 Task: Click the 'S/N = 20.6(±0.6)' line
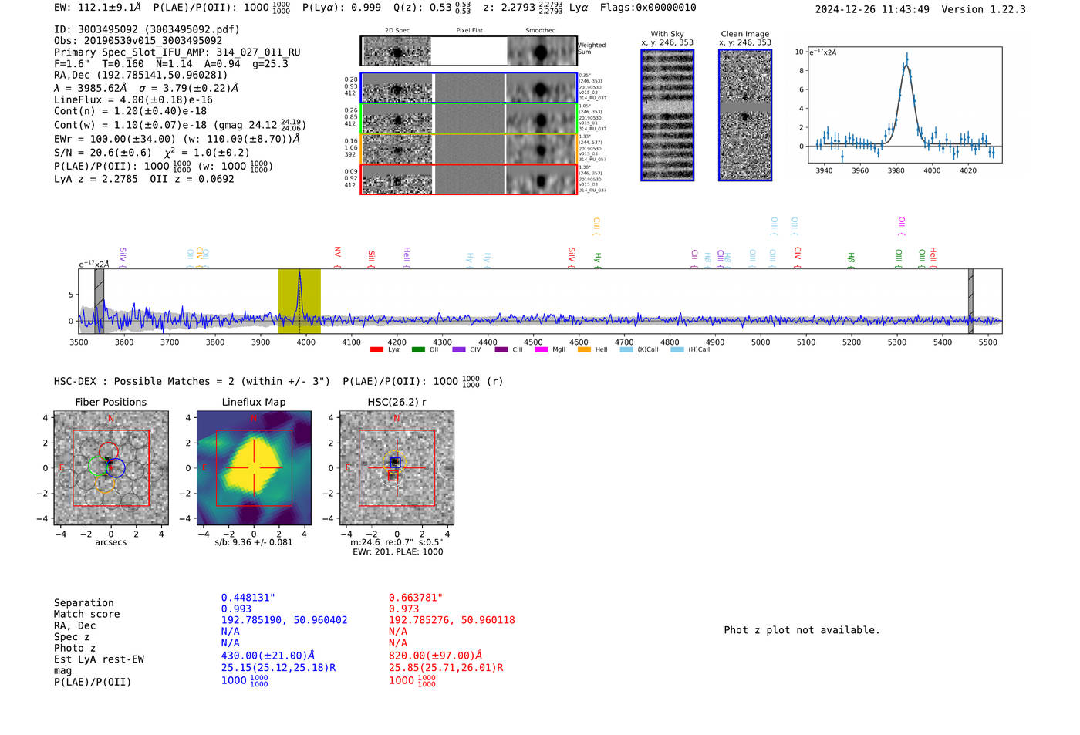152,153
